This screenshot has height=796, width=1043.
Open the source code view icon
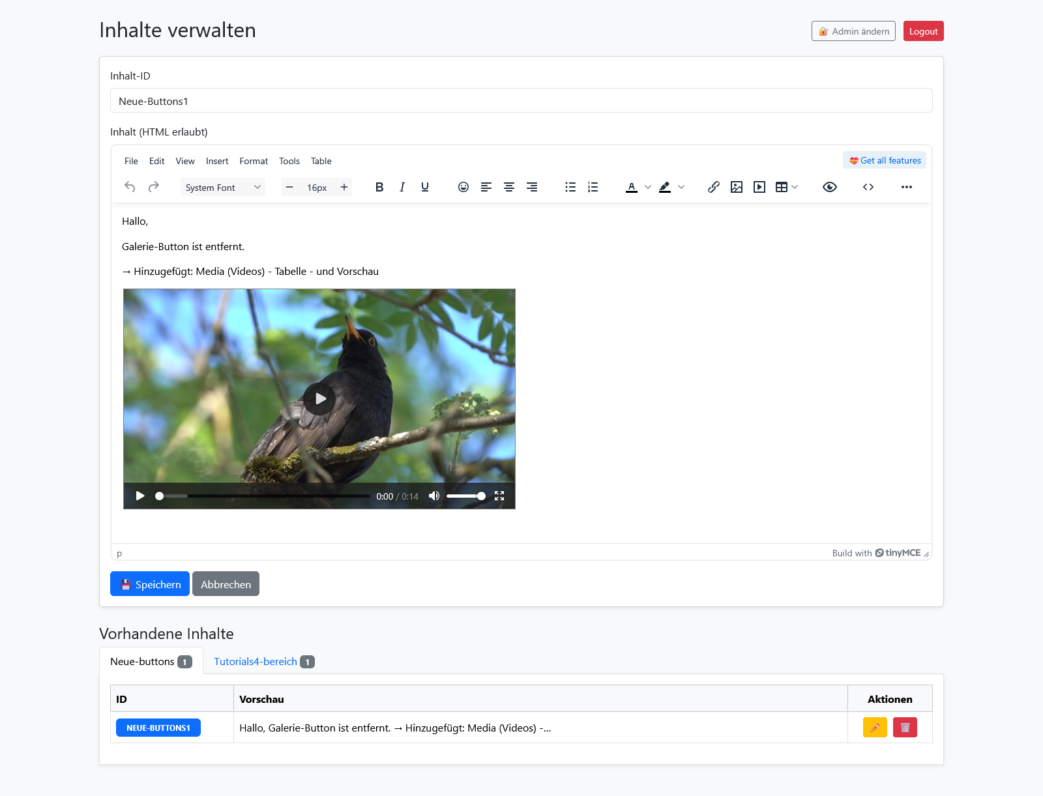868,188
